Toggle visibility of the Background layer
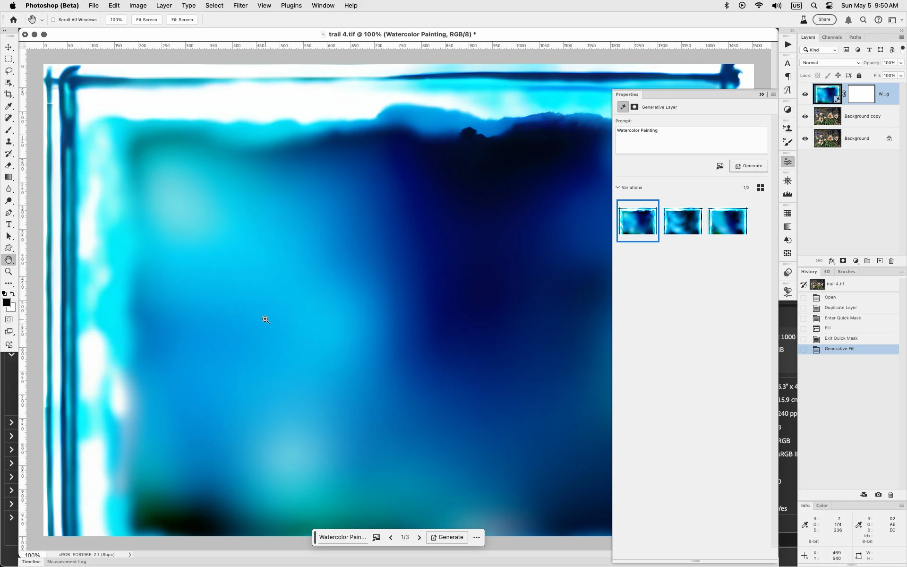Viewport: 907px width, 567px height. 805,138
